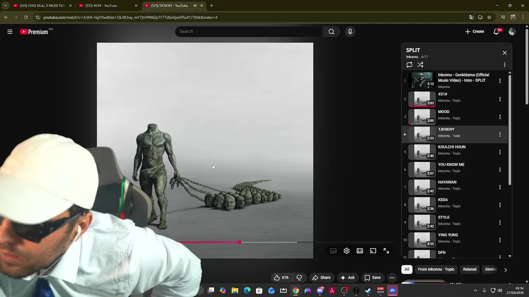Click the Share button
The height and width of the screenshot is (297, 529).
coord(321,278)
